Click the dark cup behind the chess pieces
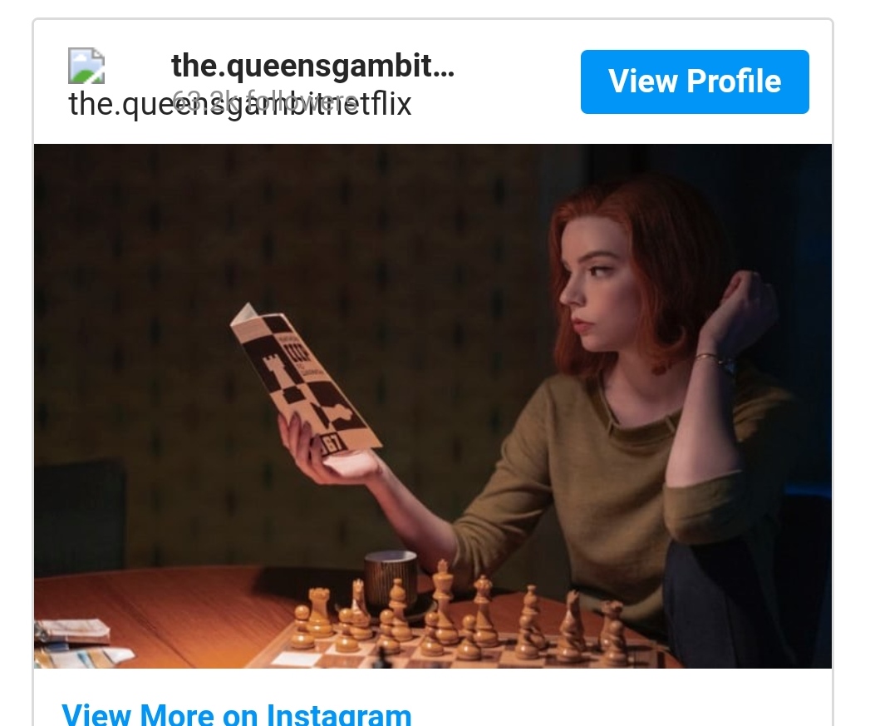The width and height of the screenshot is (870, 726). (391, 578)
